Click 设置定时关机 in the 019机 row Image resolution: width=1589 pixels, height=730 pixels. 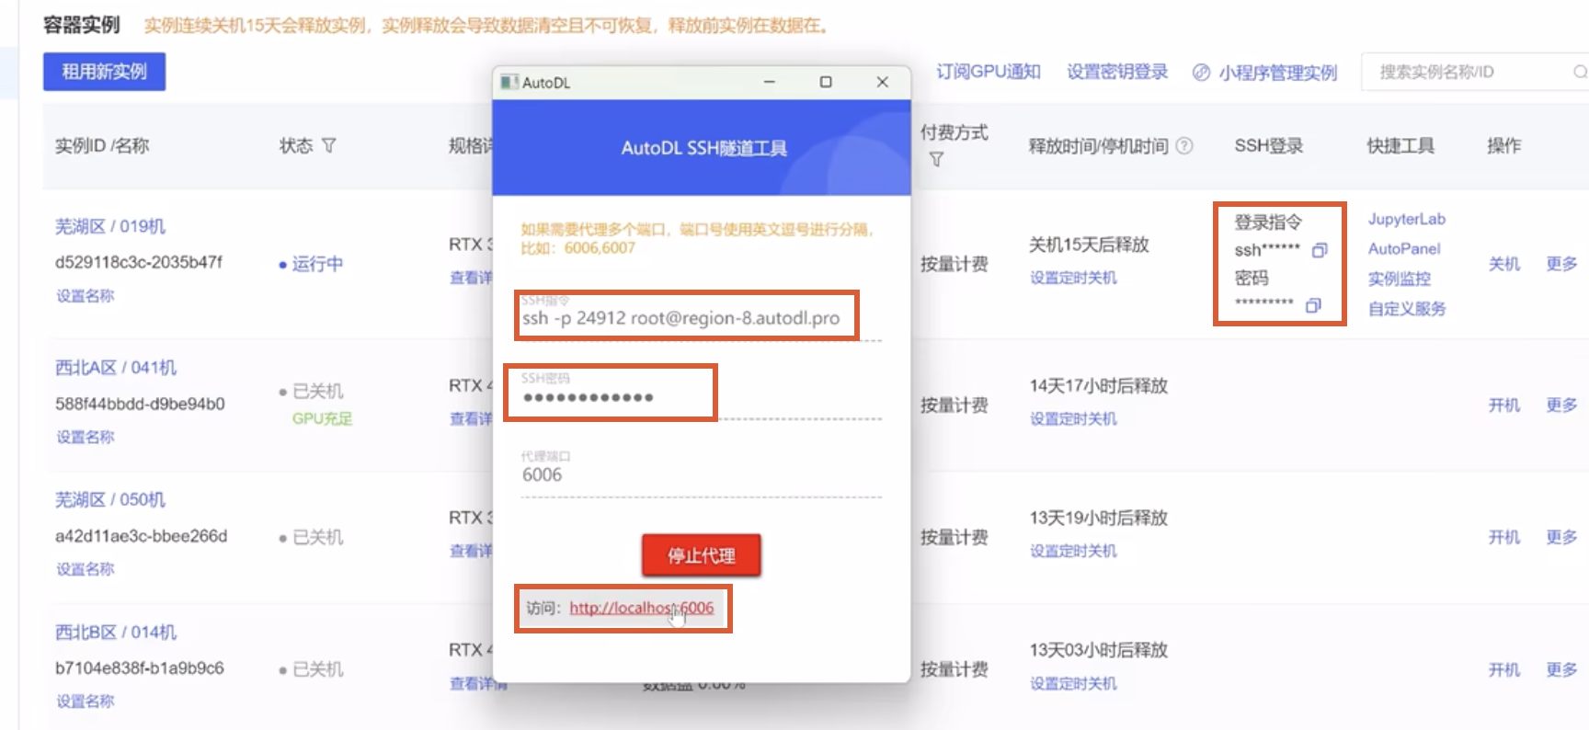tap(1073, 278)
